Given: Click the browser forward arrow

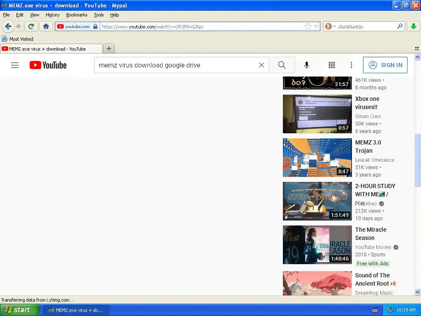Looking at the screenshot, I should [18, 26].
